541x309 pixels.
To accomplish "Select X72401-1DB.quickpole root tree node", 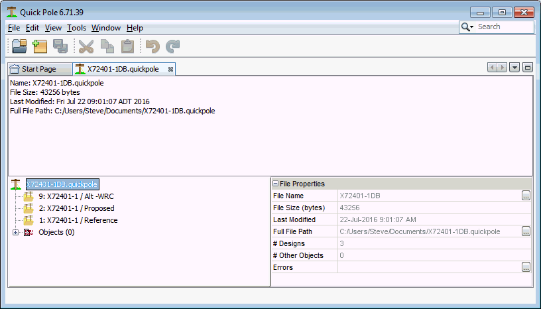I will [62, 184].
